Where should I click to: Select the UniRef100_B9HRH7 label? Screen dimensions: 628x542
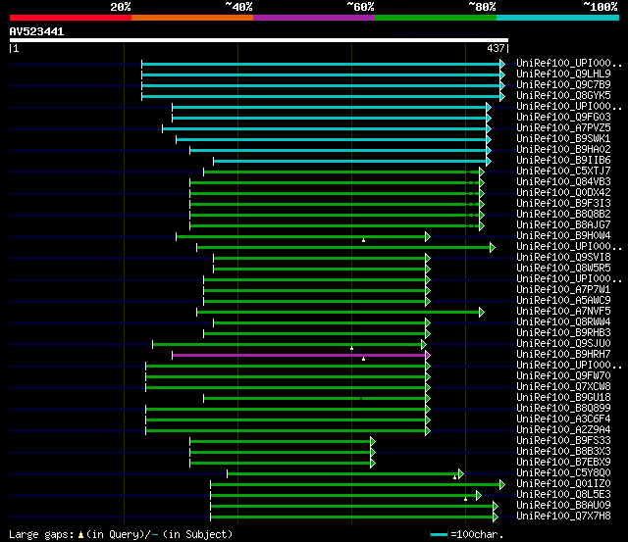pyautogui.click(x=563, y=355)
